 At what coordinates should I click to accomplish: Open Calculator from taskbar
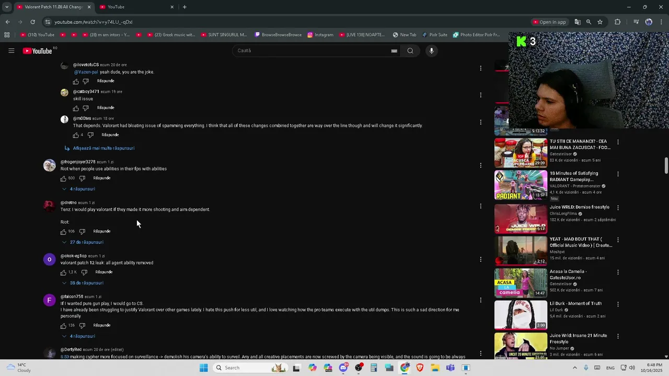pyautogui.click(x=374, y=368)
